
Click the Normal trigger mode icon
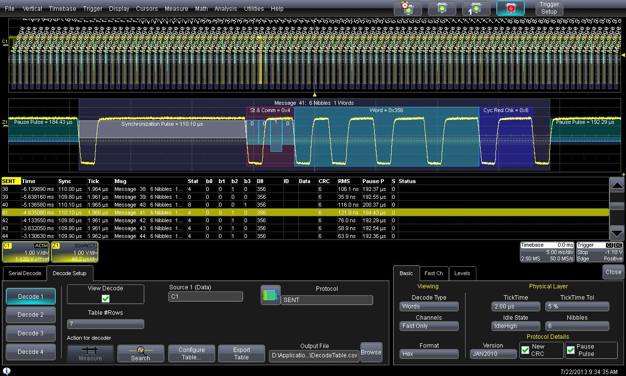pos(442,8)
